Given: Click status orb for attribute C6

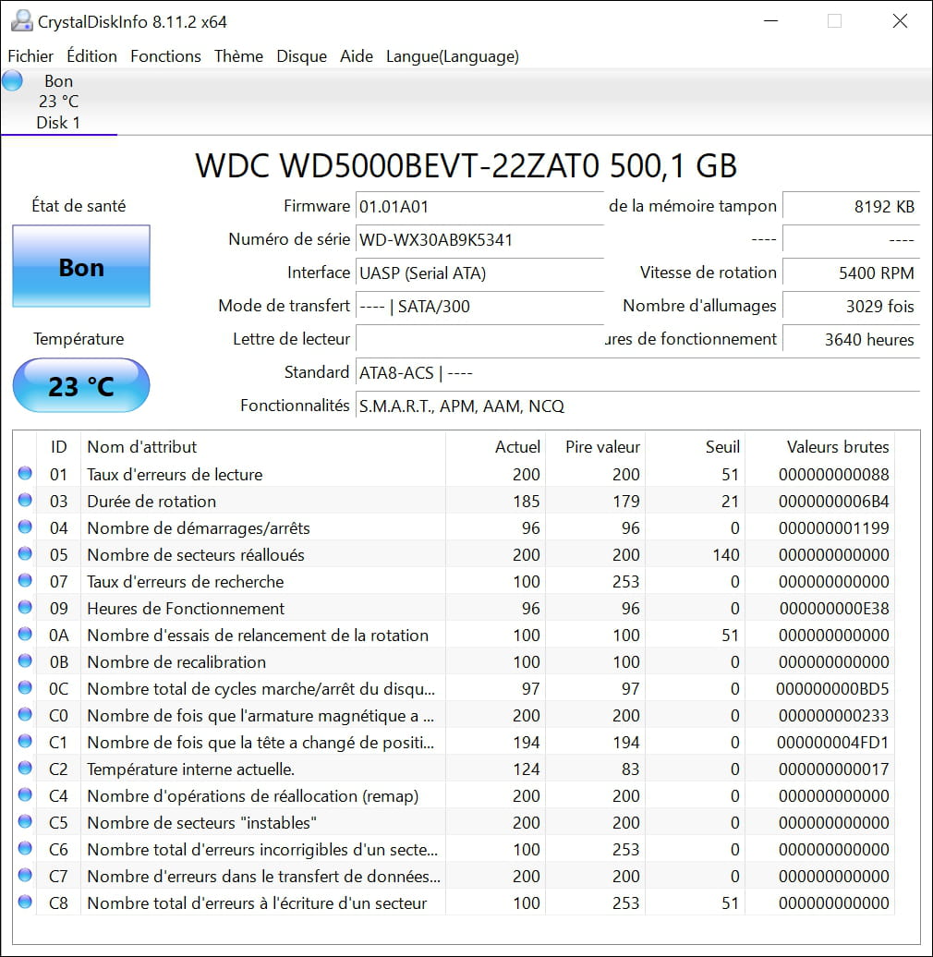Looking at the screenshot, I should (25, 848).
